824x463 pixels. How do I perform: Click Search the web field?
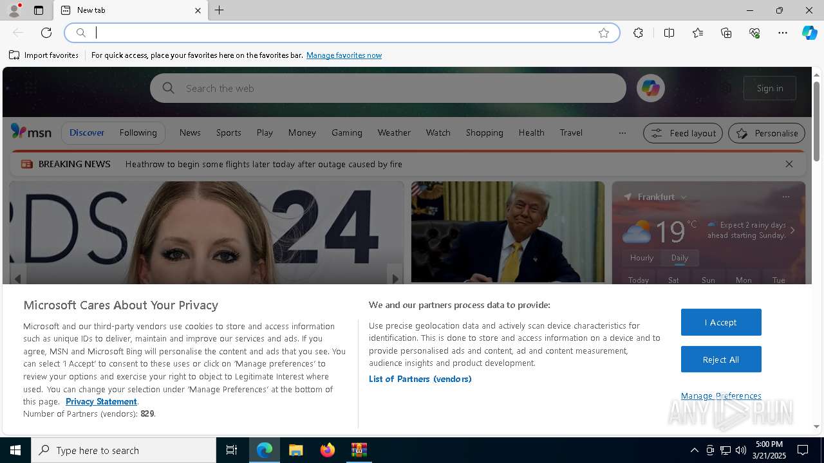pyautogui.click(x=388, y=88)
